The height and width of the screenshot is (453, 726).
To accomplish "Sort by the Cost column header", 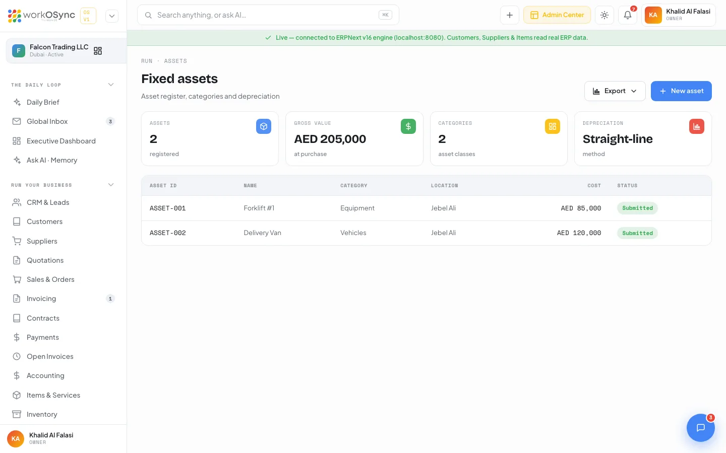I will coord(594,186).
